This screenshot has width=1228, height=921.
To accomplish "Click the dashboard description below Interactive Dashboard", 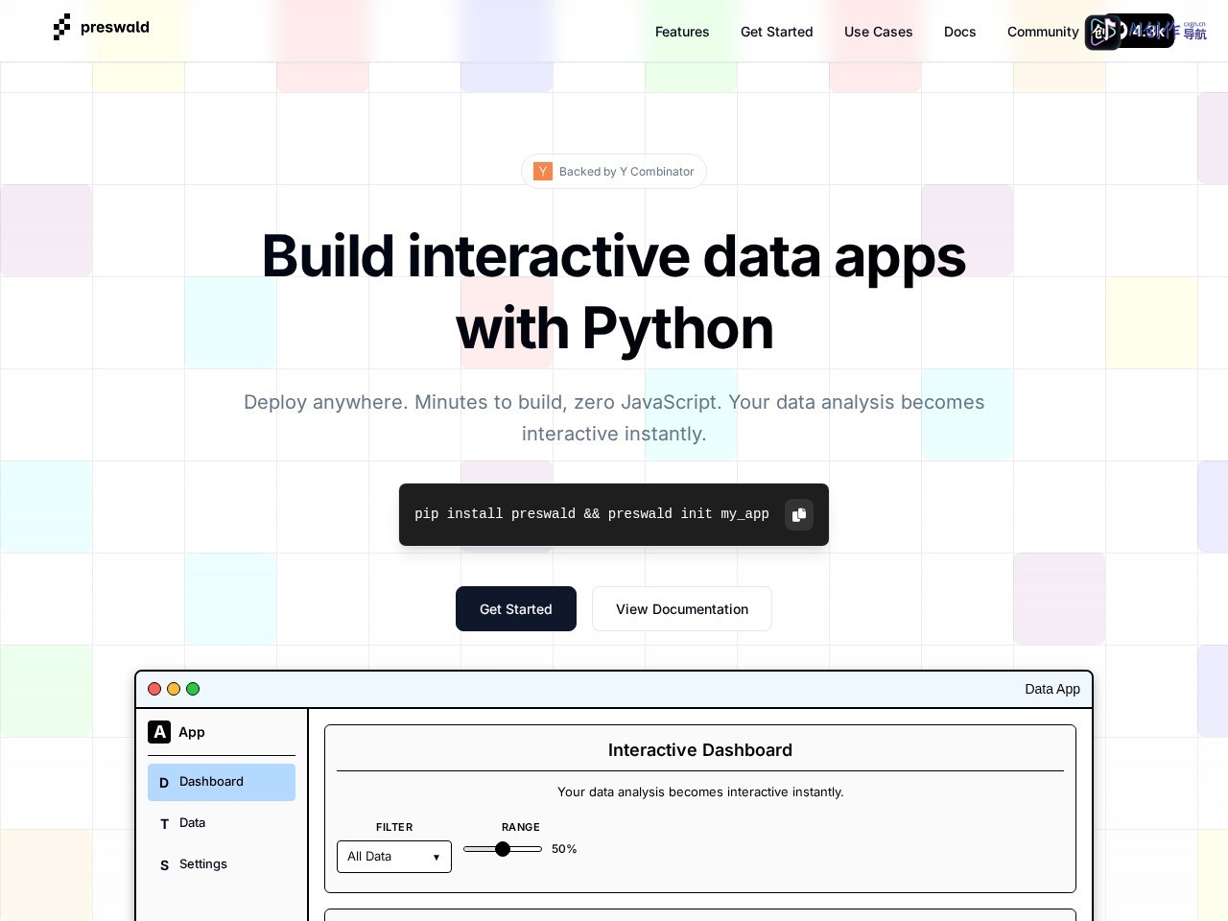I will click(x=700, y=792).
